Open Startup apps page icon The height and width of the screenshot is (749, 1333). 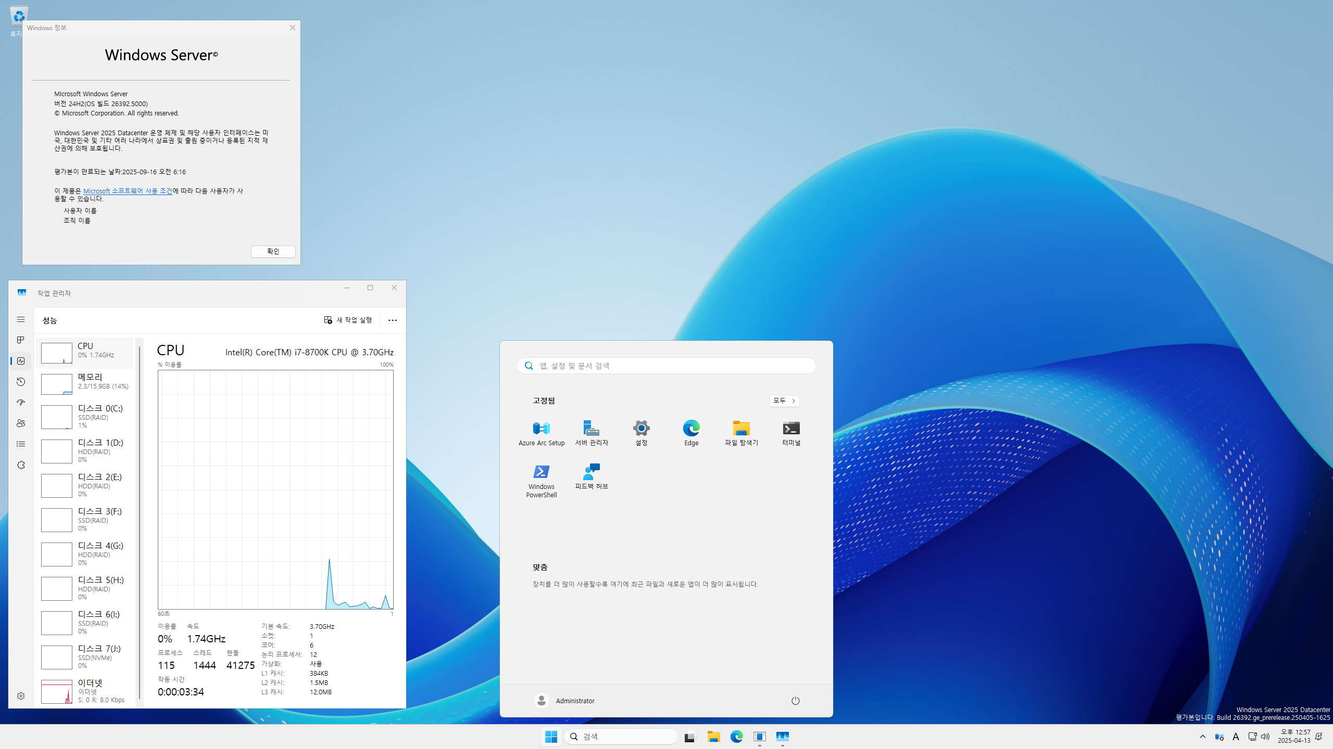coord(21,402)
